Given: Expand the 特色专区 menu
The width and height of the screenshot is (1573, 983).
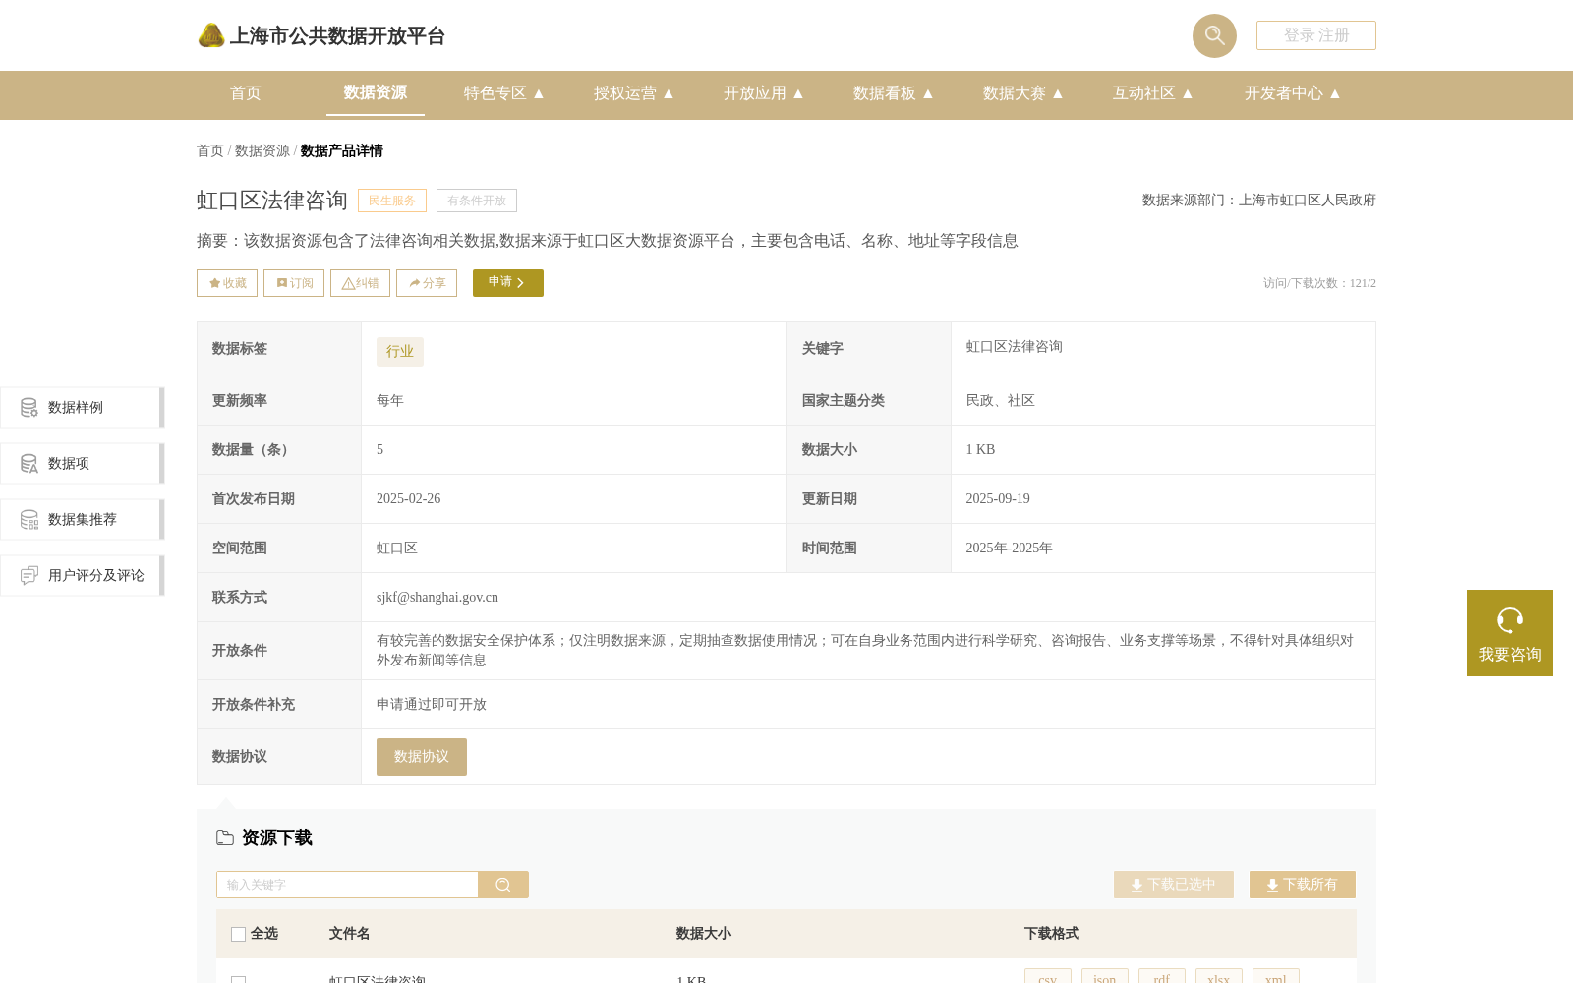Looking at the screenshot, I should click(x=504, y=93).
